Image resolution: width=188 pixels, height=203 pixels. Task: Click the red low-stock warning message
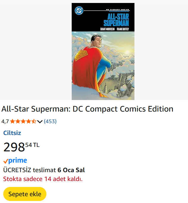pos(43,179)
